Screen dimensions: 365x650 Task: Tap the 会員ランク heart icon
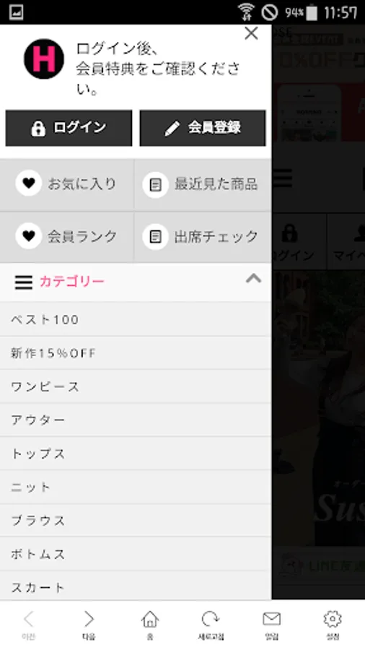[29, 236]
